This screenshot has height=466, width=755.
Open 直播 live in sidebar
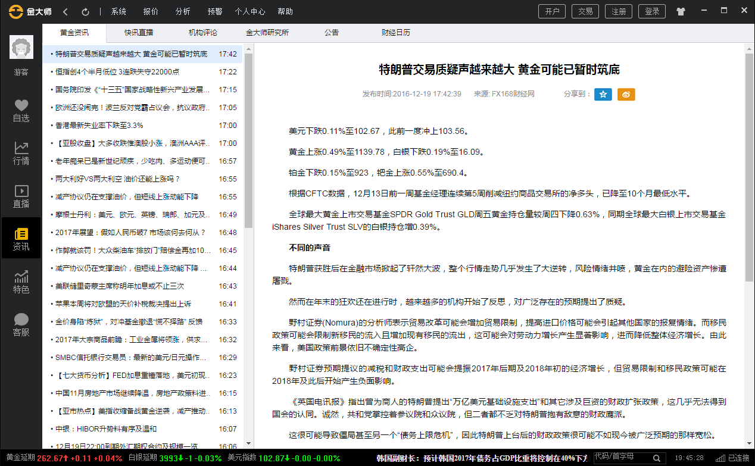coord(21,196)
